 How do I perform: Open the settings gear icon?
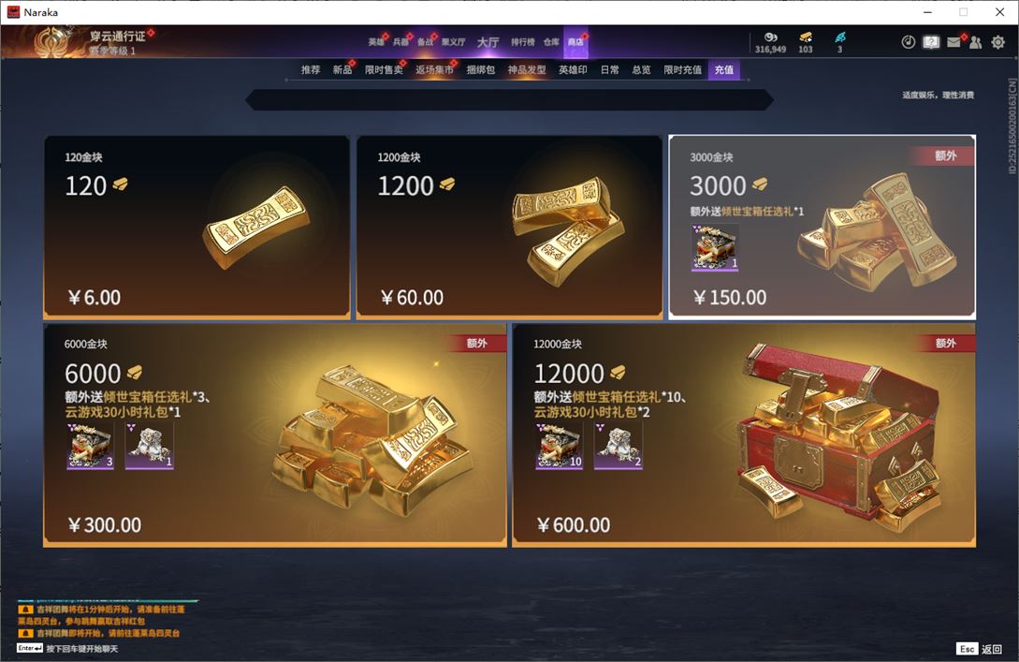(x=997, y=42)
